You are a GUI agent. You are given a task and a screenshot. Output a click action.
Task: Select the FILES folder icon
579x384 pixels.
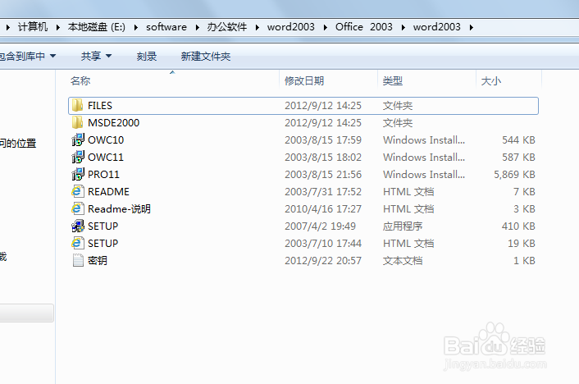(78, 105)
